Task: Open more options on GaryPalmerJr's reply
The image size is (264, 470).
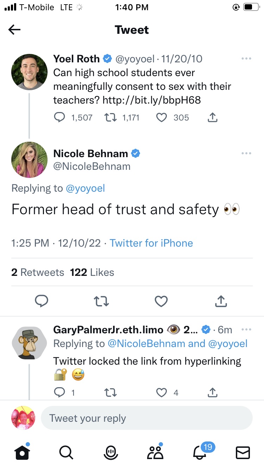Action: 246,329
